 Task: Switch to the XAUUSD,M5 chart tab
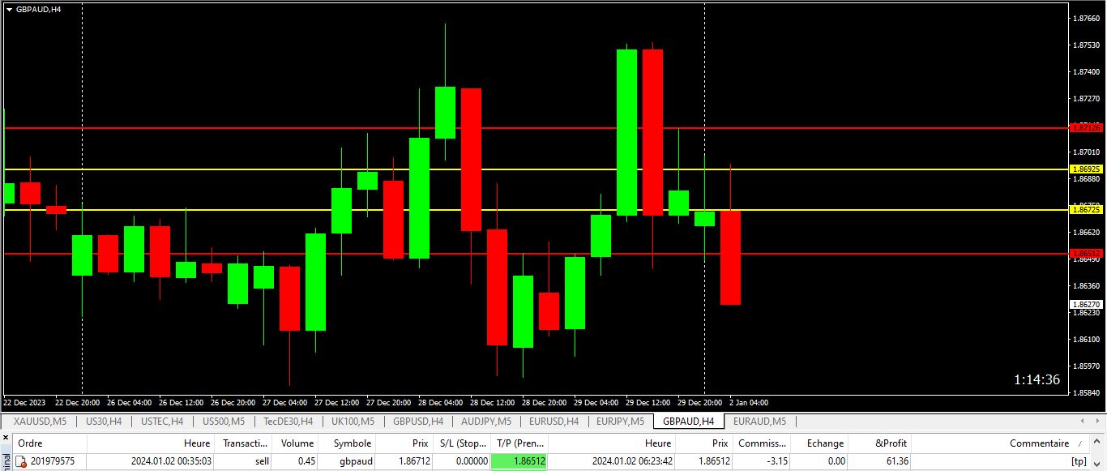click(x=41, y=422)
